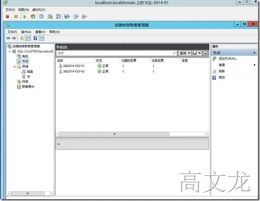
Task: Click the toolbar help book icon
Action: tap(35, 38)
